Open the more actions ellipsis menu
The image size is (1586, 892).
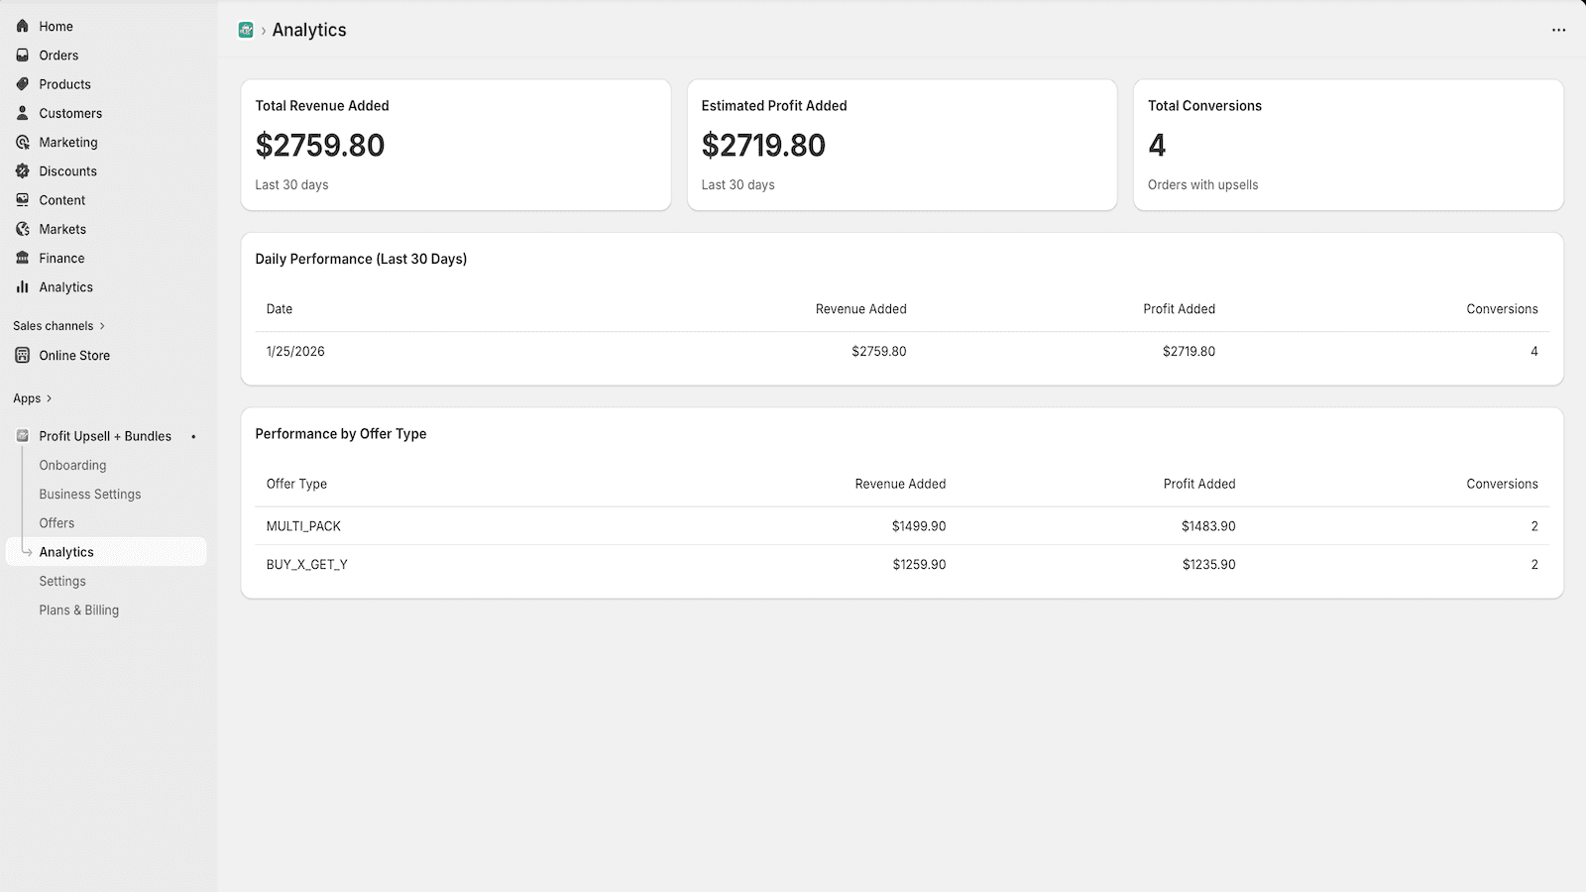(1557, 30)
